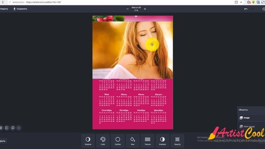The width and height of the screenshot is (265, 149).
Task: Open the Gradient tool
Action: point(162,141)
